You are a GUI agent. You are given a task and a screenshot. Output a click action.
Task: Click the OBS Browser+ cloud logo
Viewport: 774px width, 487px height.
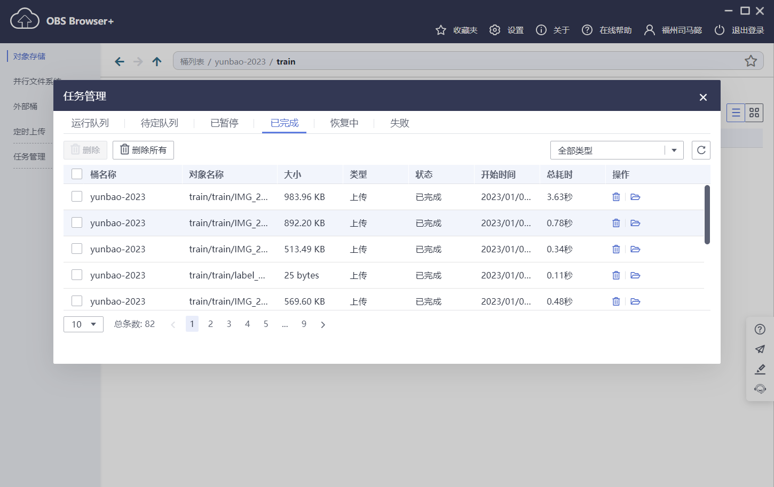[25, 19]
